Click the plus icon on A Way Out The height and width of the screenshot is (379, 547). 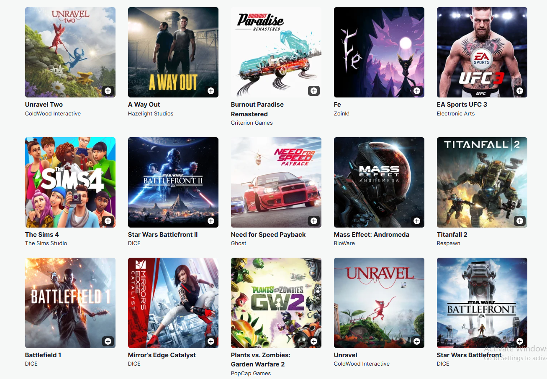tap(211, 91)
